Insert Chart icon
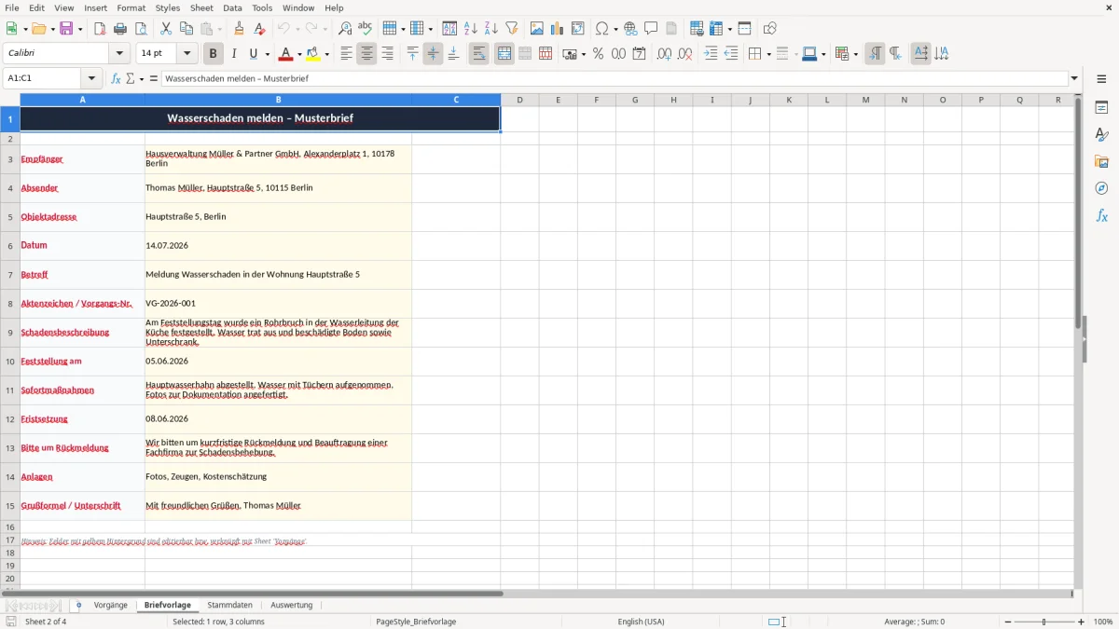 tap(558, 29)
